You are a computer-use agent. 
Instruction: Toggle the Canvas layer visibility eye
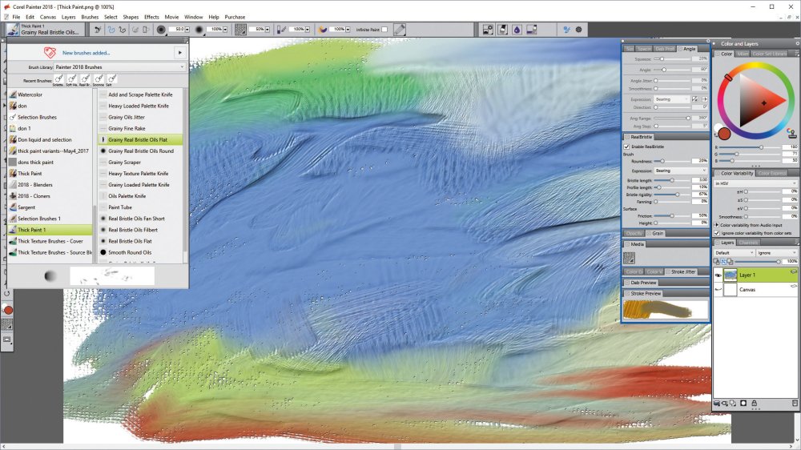(x=718, y=290)
